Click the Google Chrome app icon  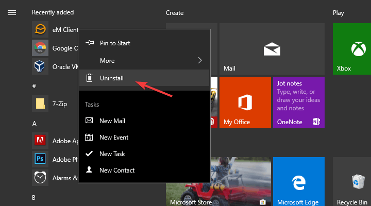coord(40,48)
